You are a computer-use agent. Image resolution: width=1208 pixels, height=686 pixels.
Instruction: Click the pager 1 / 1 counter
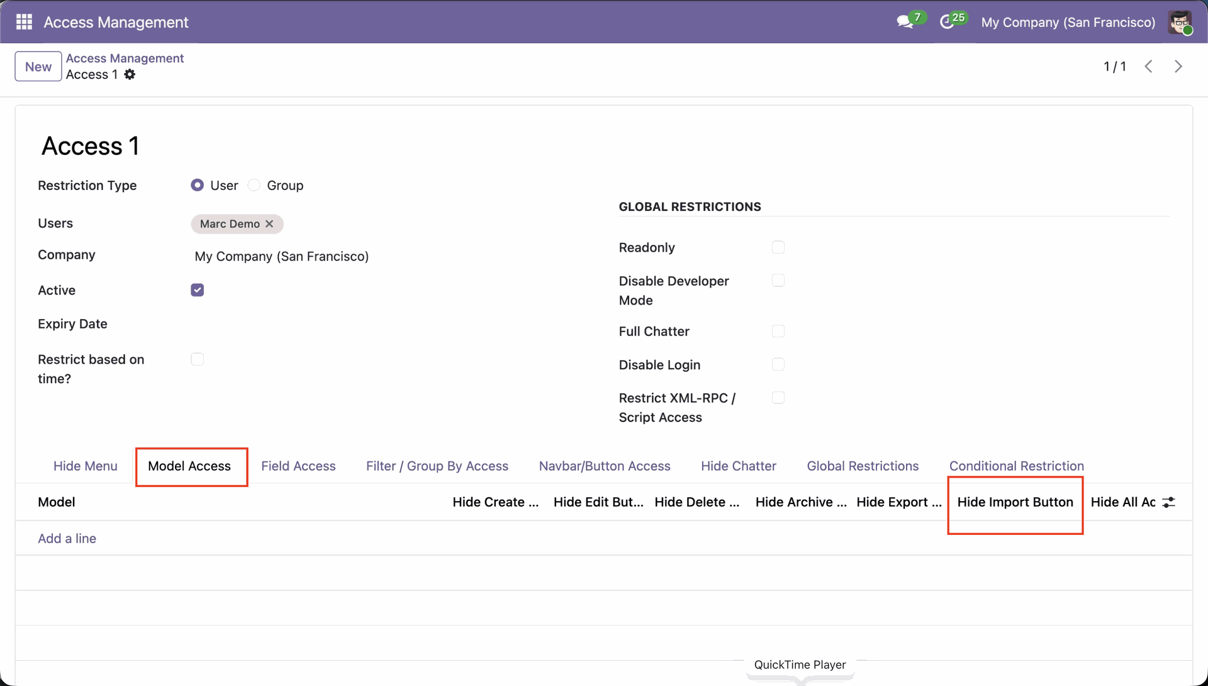pos(1114,66)
